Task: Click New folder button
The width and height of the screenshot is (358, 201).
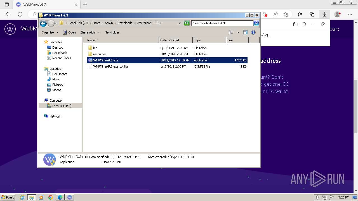Action: click(x=112, y=32)
